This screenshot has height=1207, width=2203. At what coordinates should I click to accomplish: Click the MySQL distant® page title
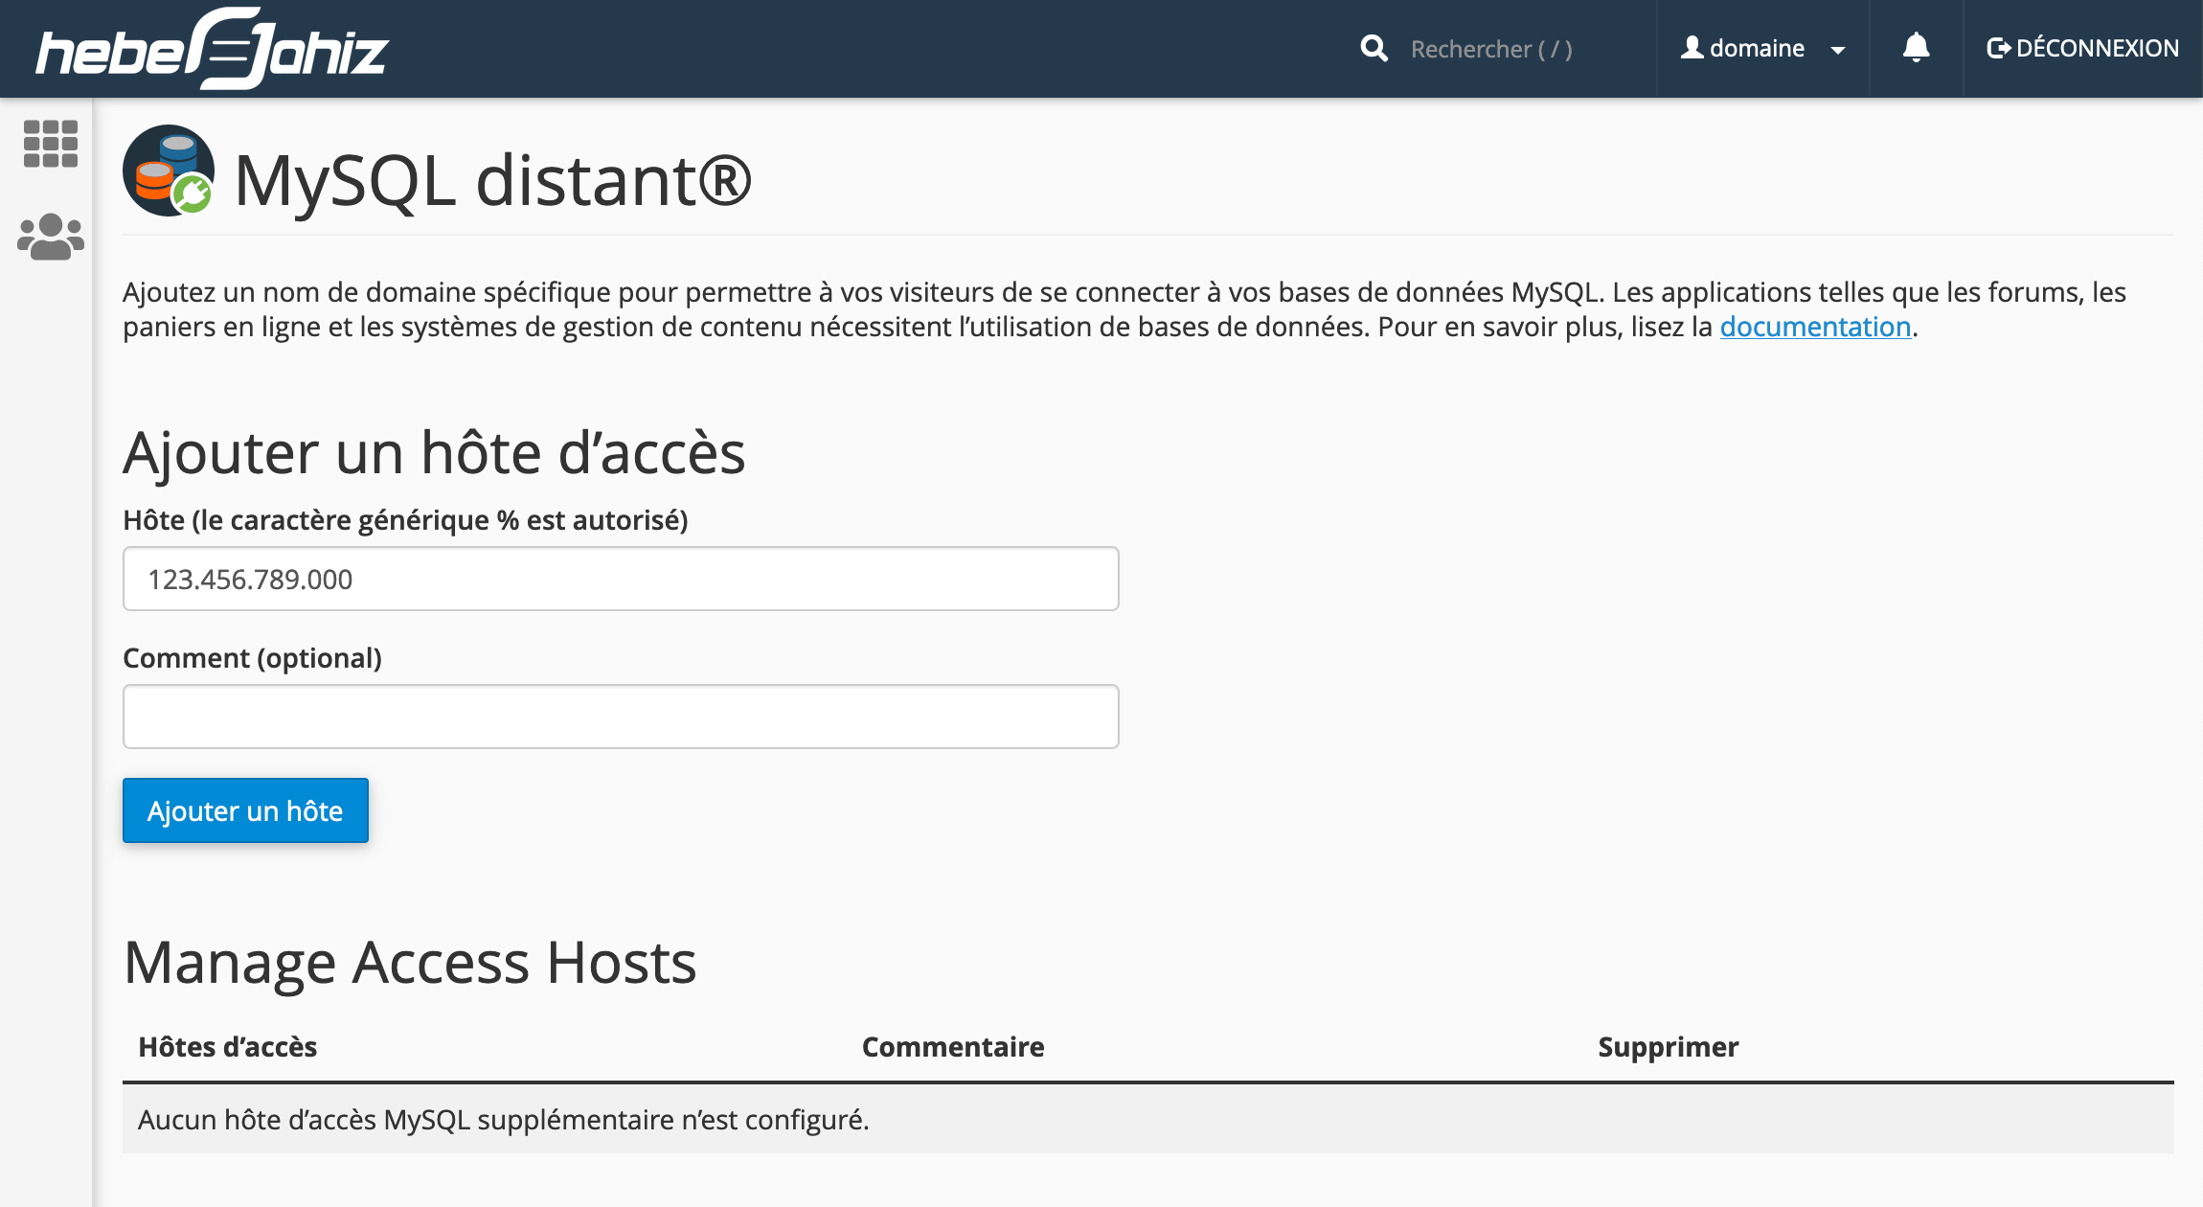coord(493,180)
